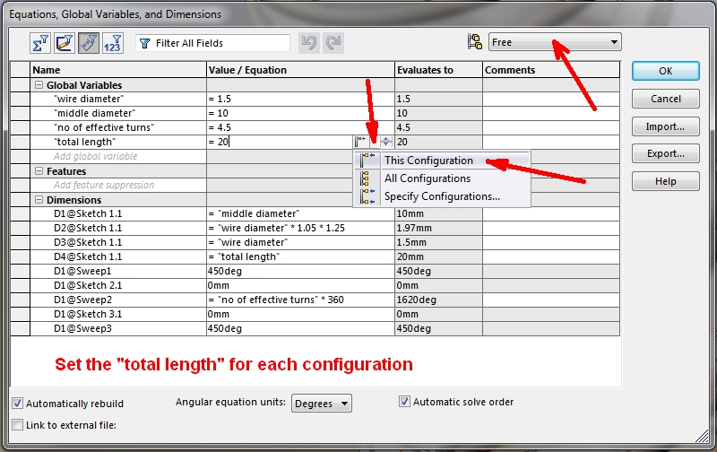The image size is (717, 452).
Task: Enable Link to external file checkbox
Action: pos(17,424)
